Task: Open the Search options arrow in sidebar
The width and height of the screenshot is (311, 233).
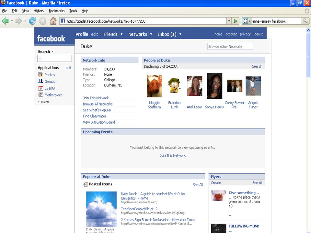Action: tap(52, 51)
